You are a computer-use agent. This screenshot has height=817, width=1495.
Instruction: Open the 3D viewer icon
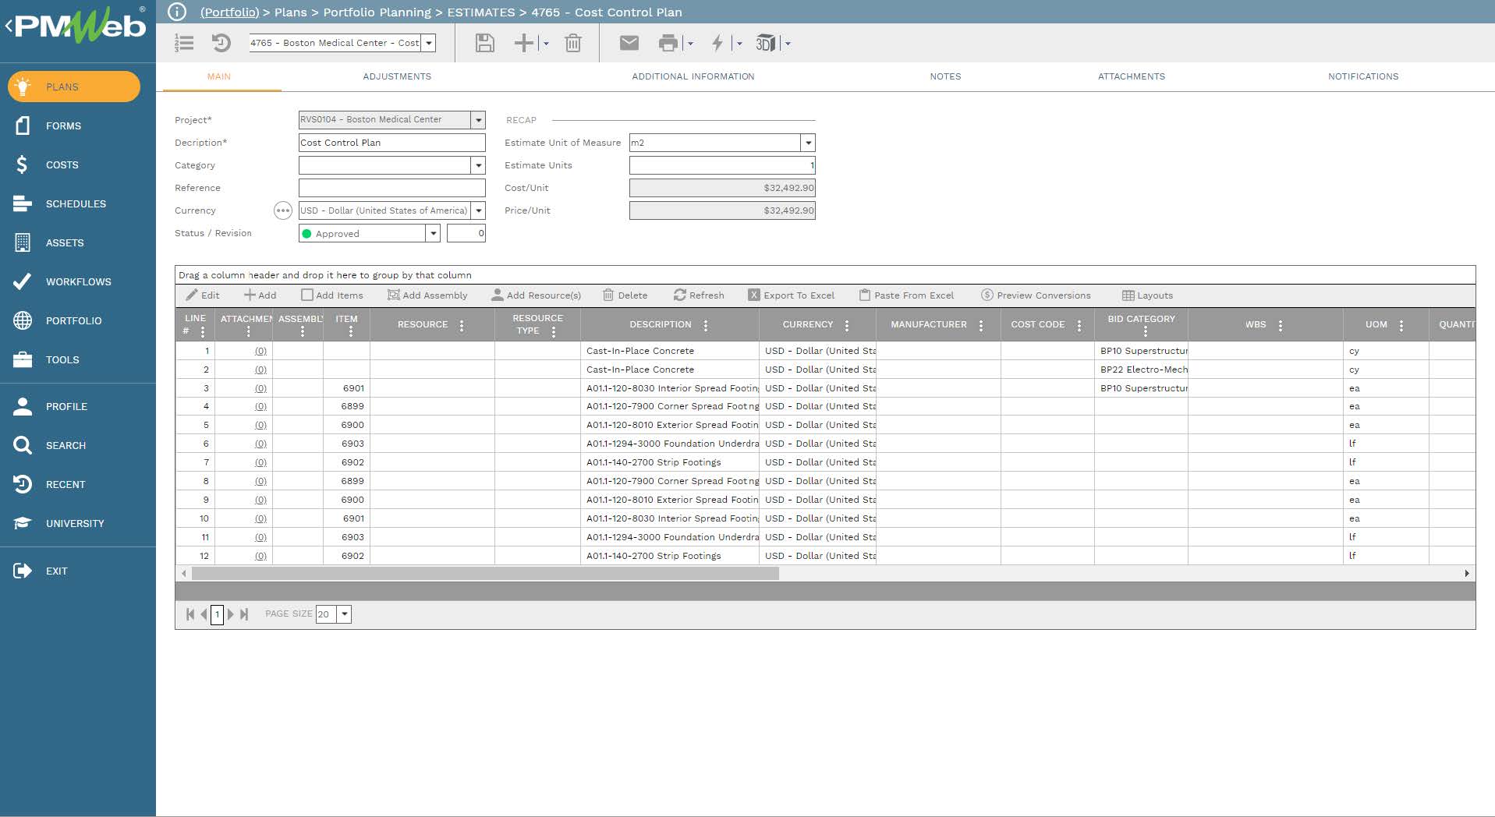[x=765, y=43]
